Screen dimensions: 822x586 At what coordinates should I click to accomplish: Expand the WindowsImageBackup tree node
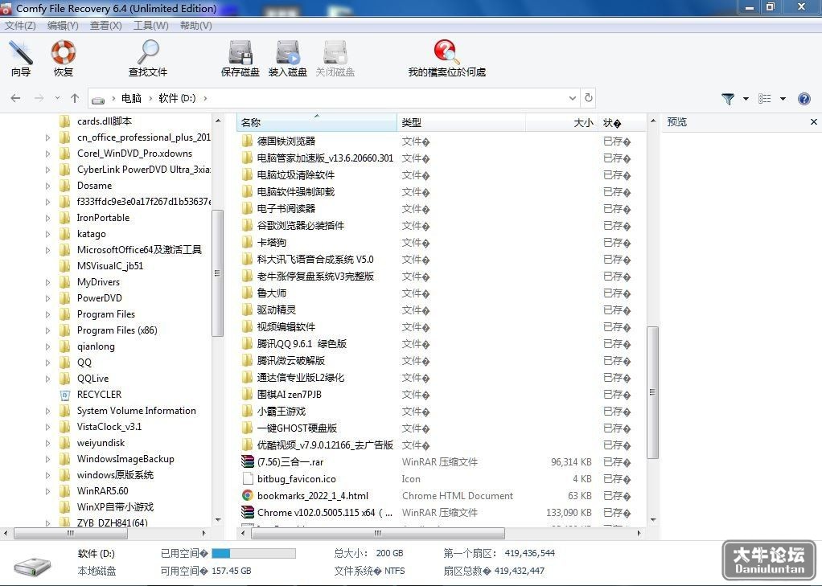47,459
